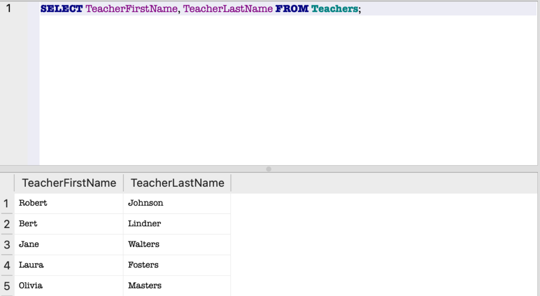Select result row number 5
Viewport: 540px width, 296px height.
[x=7, y=285]
